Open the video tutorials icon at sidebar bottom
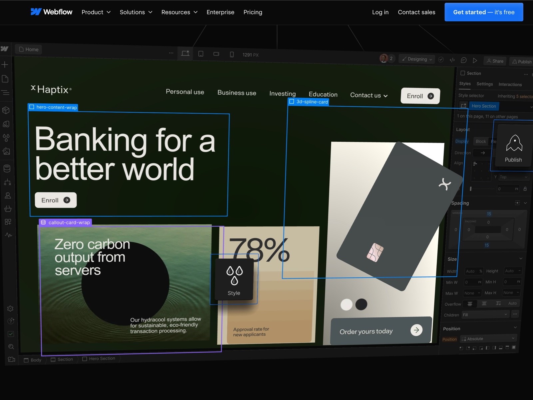The width and height of the screenshot is (533, 400). point(12,359)
